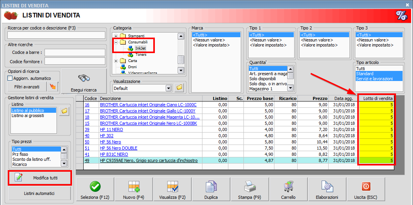Select InkJet in category tree

[141, 48]
